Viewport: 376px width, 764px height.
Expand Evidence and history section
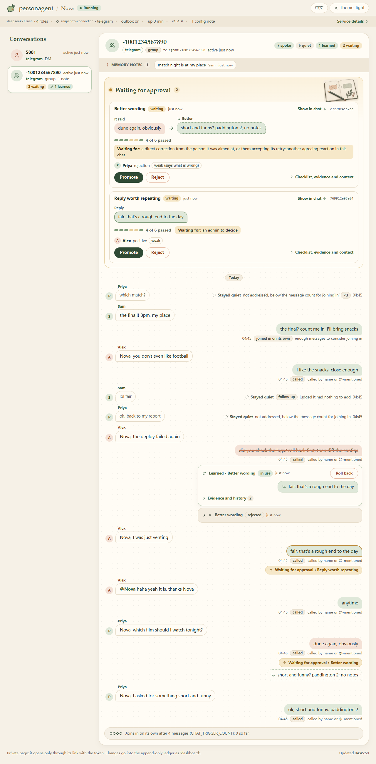pyautogui.click(x=227, y=498)
